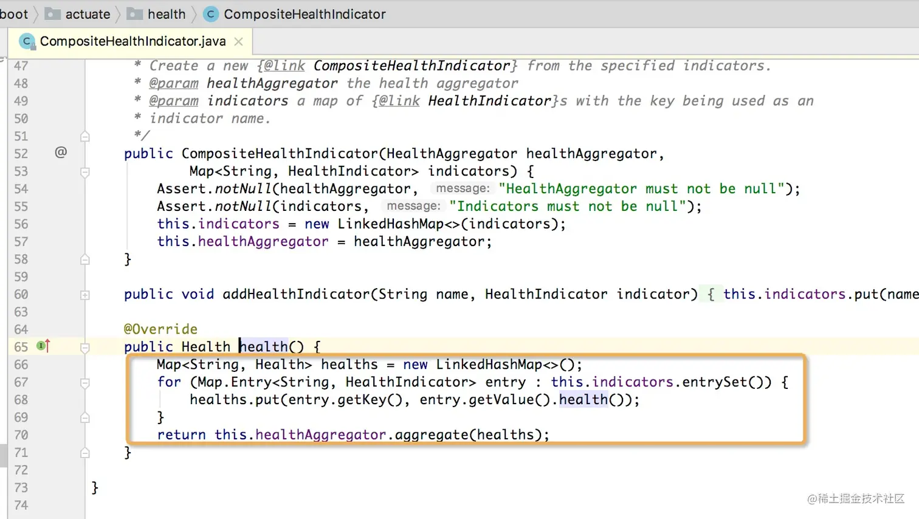
Task: Click 'LinkedHashMap' on line 56
Action: pyautogui.click(x=391, y=224)
